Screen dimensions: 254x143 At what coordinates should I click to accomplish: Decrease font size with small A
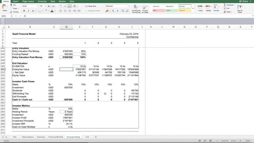pyautogui.click(x=54, y=6)
